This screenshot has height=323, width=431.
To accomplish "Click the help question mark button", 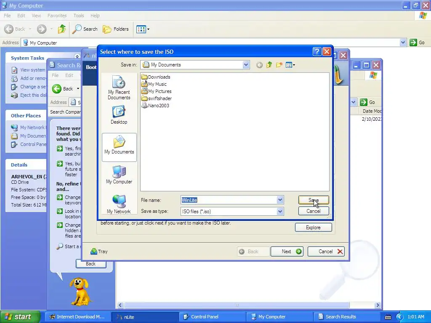I will point(317,52).
